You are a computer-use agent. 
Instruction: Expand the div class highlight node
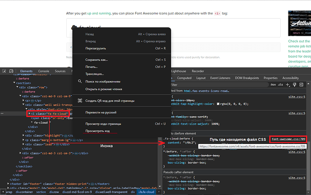pos(23,135)
